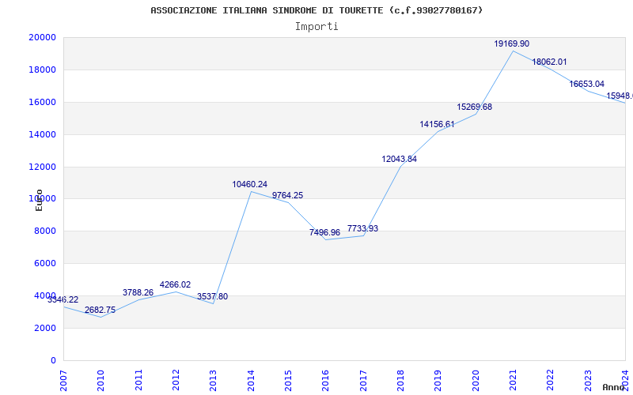Click the 0 y-axis tick label
This screenshot has width=633, height=395.
tap(53, 360)
